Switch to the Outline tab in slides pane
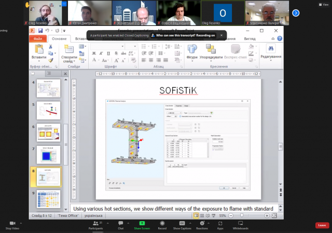This screenshot has width=332, height=233. click(49, 74)
